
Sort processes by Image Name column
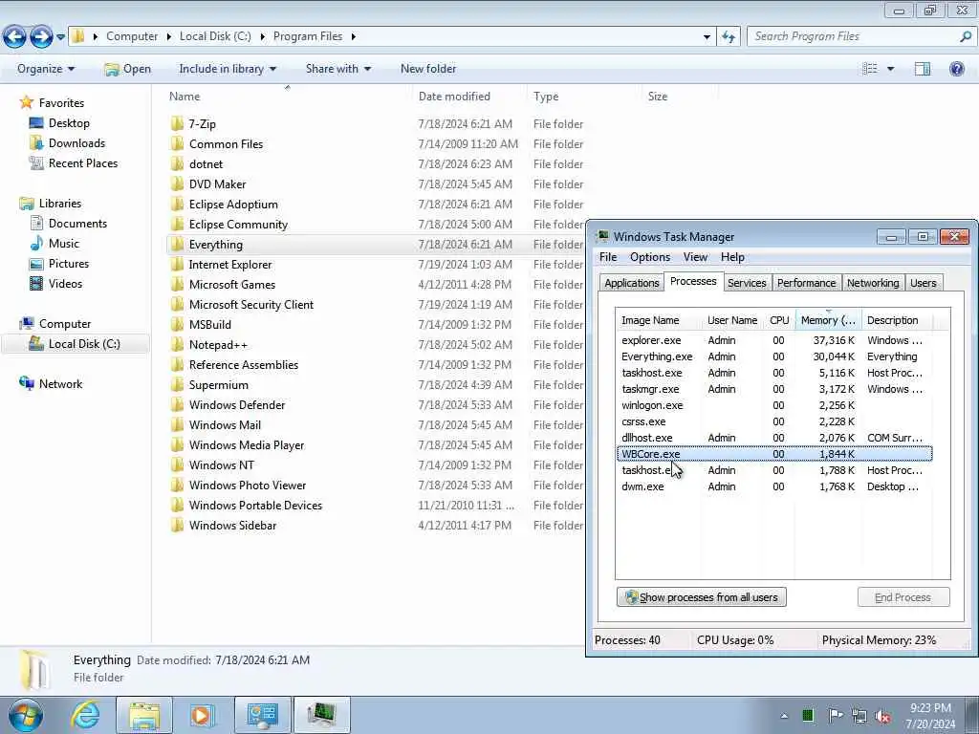pos(659,320)
